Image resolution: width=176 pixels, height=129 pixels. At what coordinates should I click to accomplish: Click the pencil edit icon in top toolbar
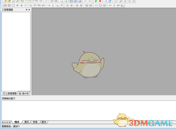(x=121, y=1)
